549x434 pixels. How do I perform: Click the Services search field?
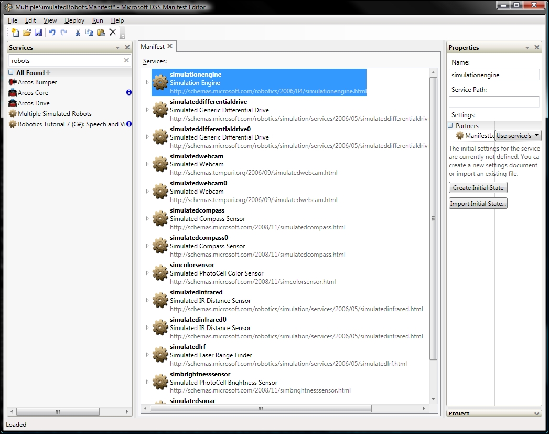click(67, 60)
